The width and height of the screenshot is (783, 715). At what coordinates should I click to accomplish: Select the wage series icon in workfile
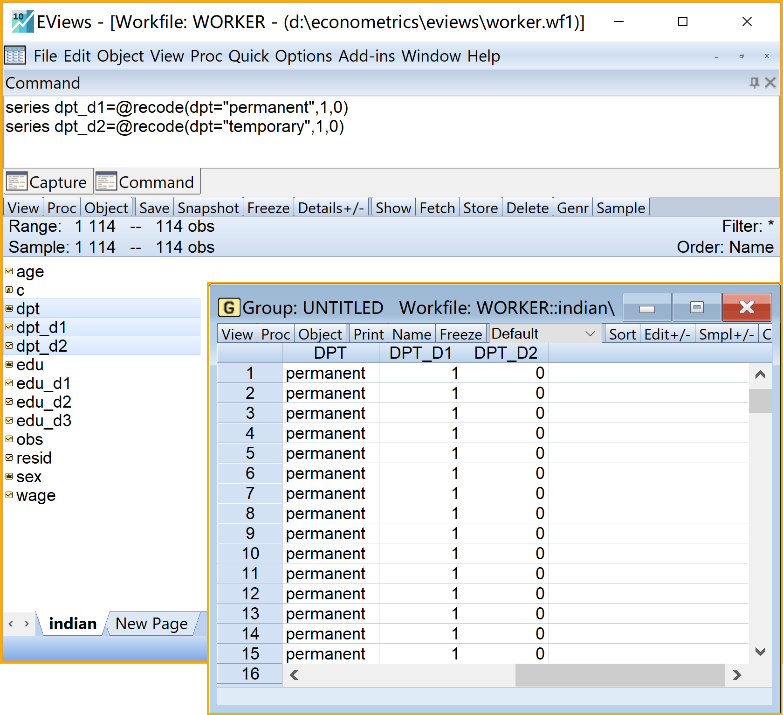9,495
